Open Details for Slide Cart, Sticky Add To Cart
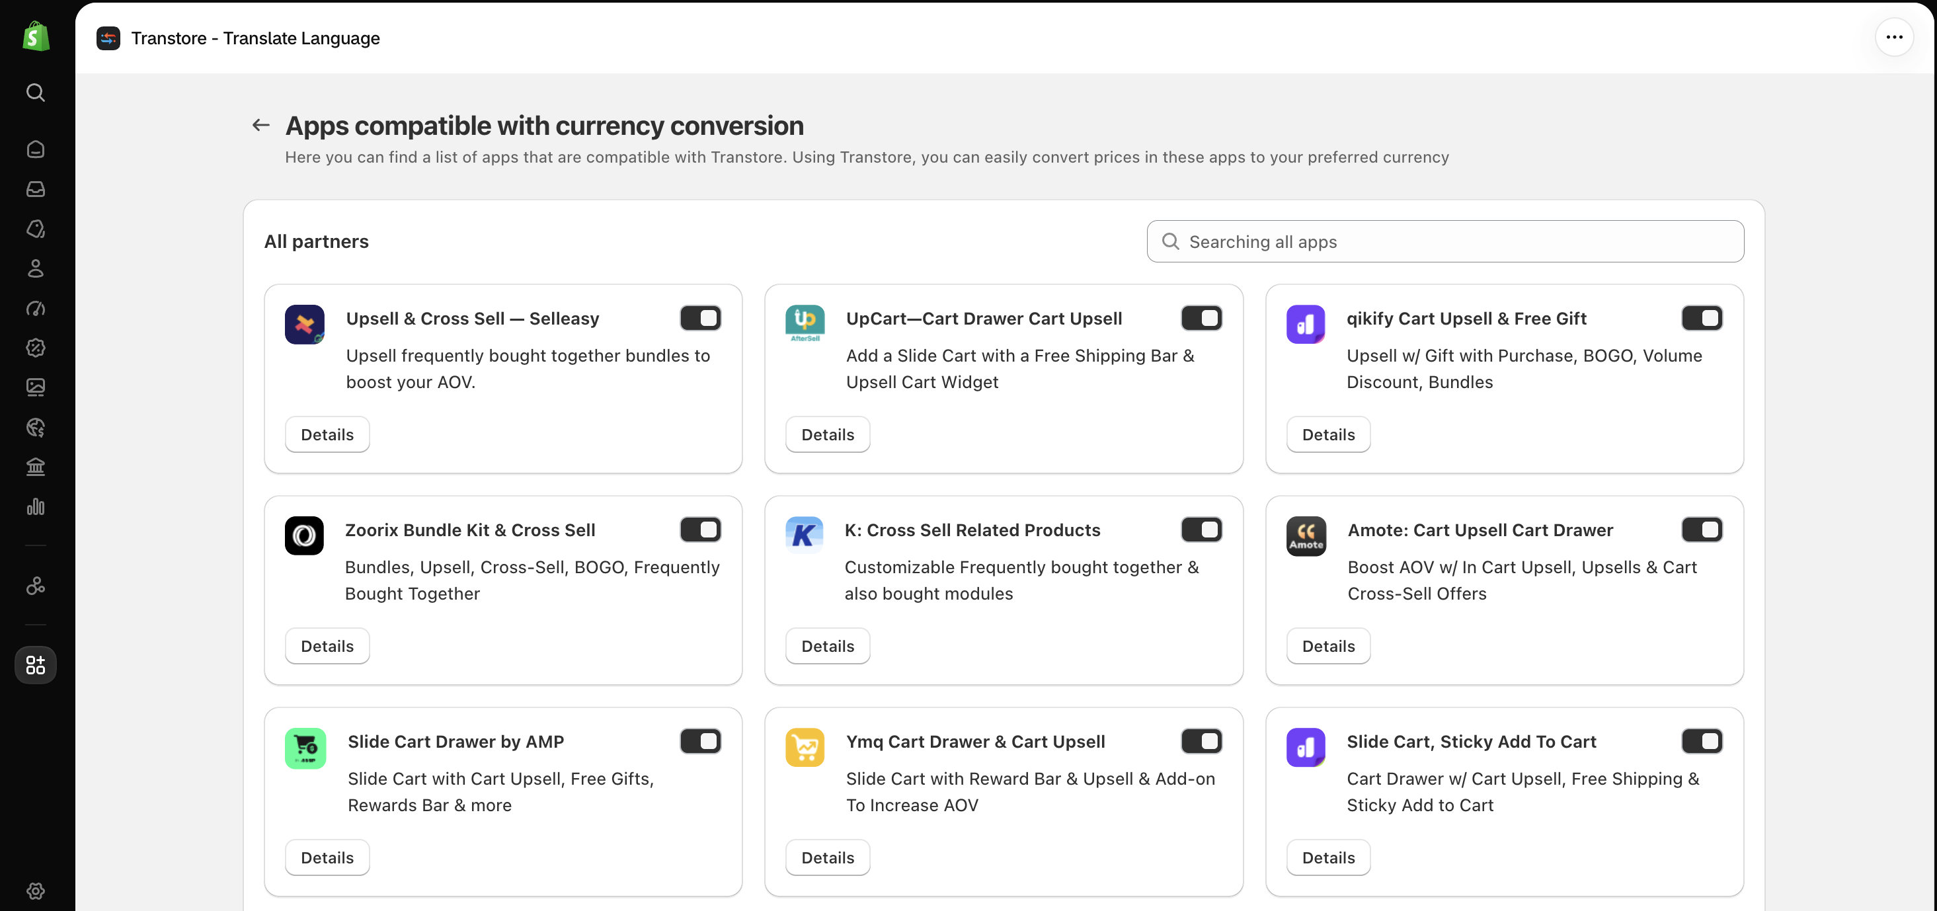 point(1328,857)
